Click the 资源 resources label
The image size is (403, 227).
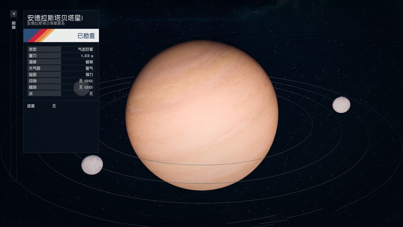click(x=31, y=106)
